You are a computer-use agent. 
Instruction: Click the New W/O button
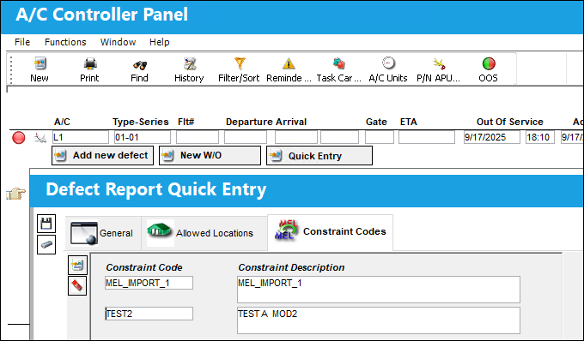point(210,155)
